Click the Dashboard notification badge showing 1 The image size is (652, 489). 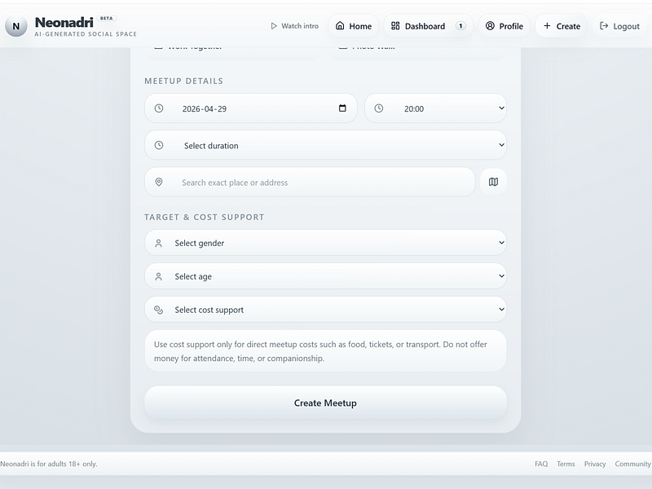pos(460,26)
